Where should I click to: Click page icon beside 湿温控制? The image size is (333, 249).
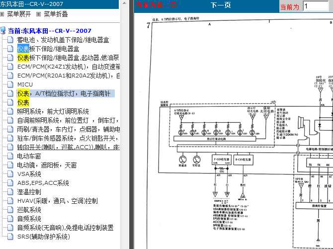pyautogui.click(x=10, y=192)
